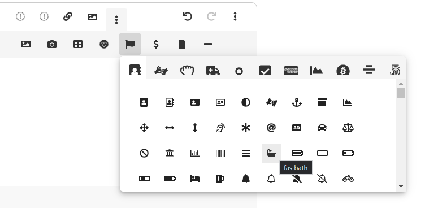Viewport: 425px width, 217px height.
Task: Pick the assistive listening ear icon
Action: coord(220,128)
